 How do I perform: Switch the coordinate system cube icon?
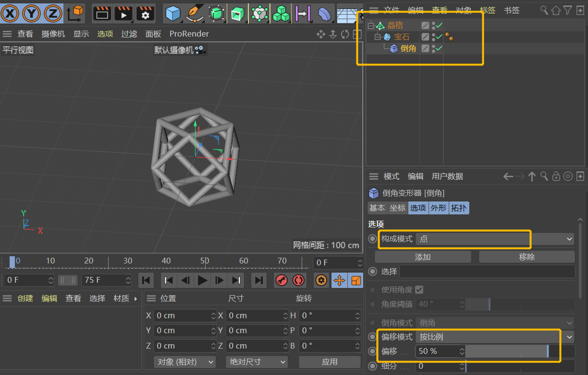click(x=75, y=13)
